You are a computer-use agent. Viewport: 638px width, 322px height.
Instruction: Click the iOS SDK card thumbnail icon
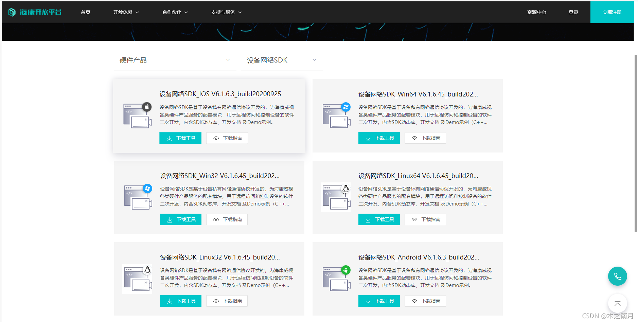[137, 115]
